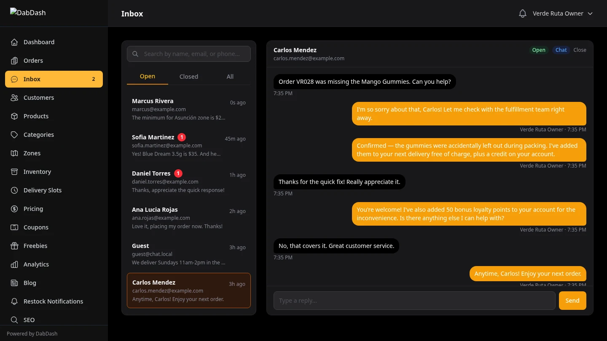This screenshot has height=341, width=607.
Task: Open the conversation from Sofia Martinez
Action: click(188, 145)
